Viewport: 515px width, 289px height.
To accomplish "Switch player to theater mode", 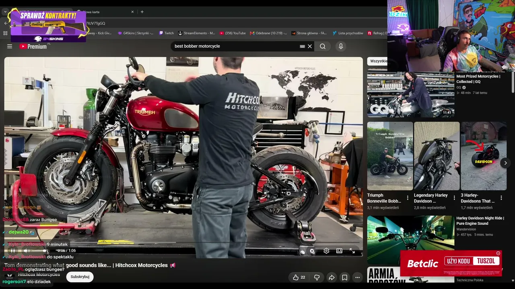I will tap(339, 251).
